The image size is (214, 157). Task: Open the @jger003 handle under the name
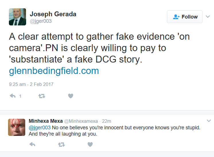(41, 21)
